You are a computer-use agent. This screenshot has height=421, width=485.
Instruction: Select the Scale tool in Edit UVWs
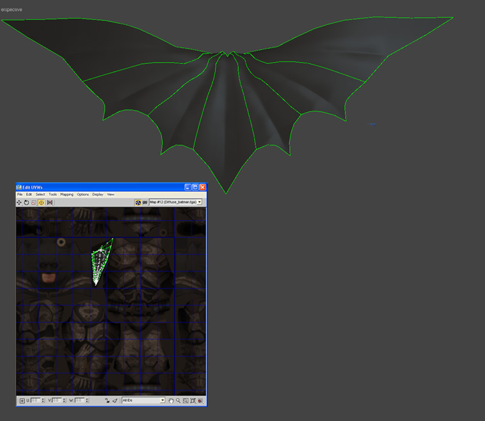tap(34, 202)
